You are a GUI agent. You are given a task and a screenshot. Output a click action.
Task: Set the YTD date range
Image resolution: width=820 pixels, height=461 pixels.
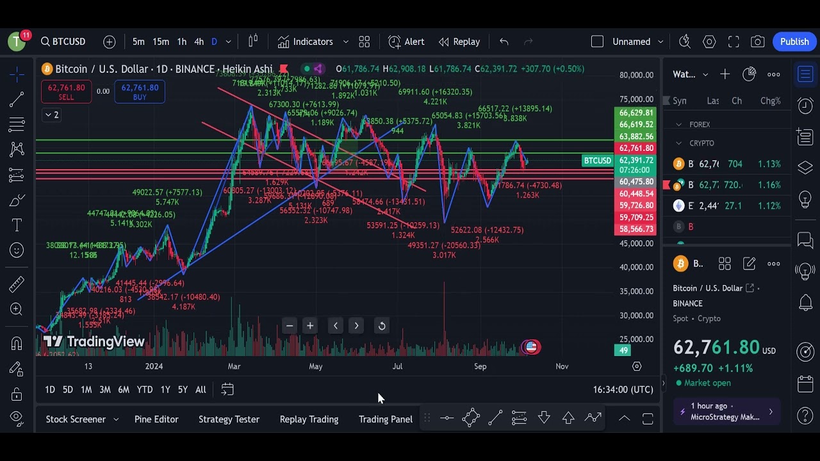coord(145,389)
